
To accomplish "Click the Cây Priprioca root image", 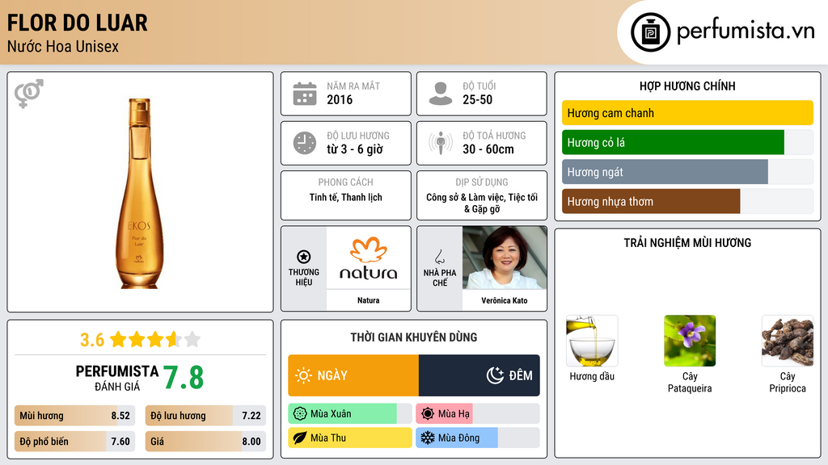I will (x=788, y=341).
